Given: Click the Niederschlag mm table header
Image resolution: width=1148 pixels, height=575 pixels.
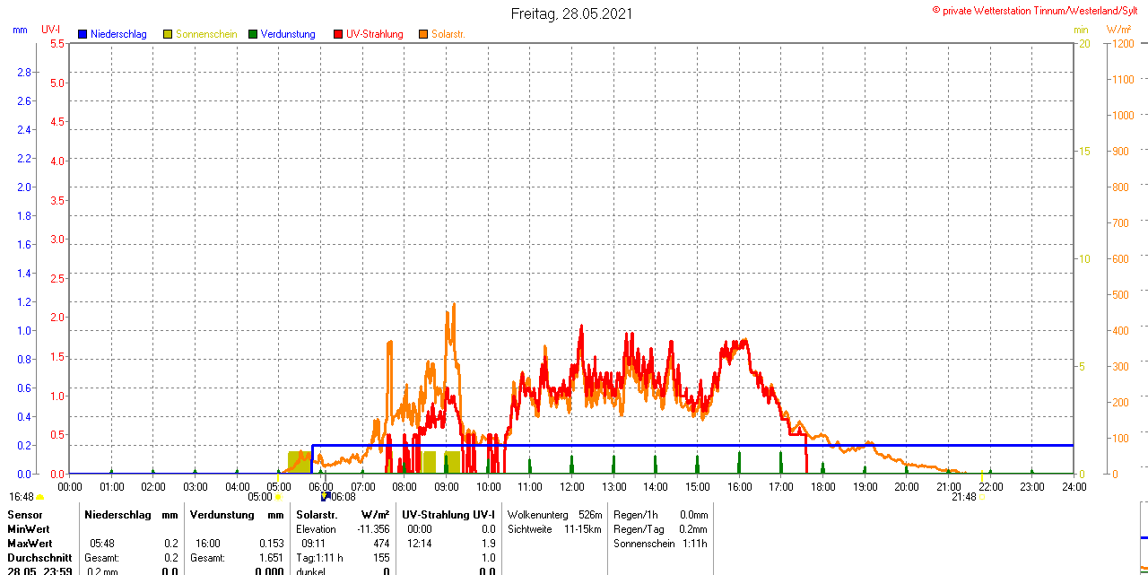Looking at the screenshot, I should 131,515.
